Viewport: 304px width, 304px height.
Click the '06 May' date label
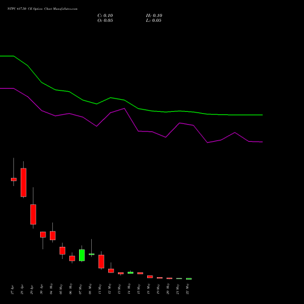[71, 289]
